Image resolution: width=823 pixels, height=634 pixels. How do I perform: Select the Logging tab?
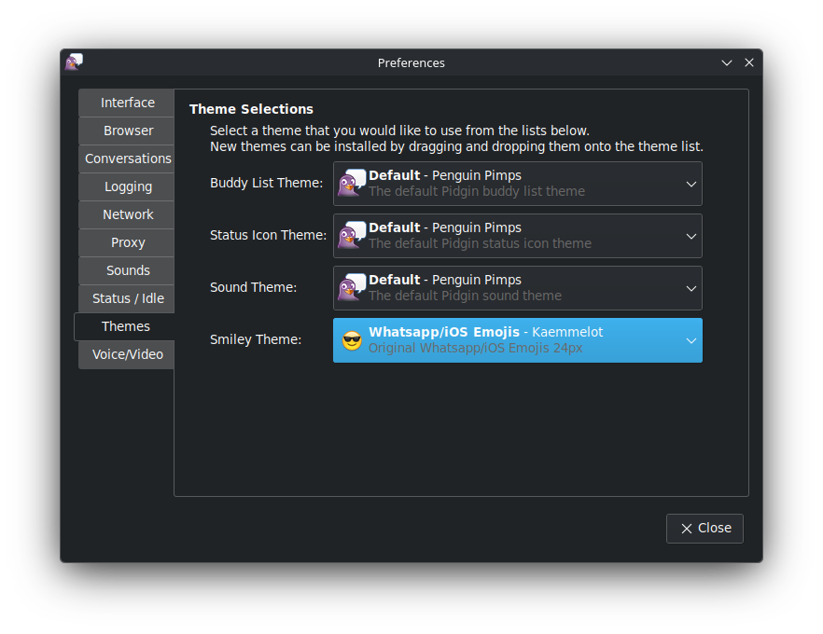pyautogui.click(x=127, y=186)
